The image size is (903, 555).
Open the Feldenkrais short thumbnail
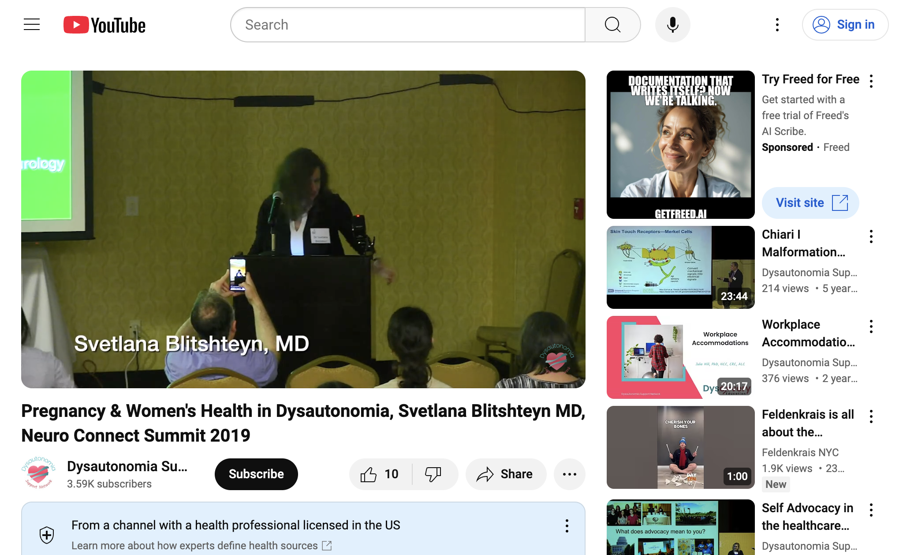coord(681,447)
